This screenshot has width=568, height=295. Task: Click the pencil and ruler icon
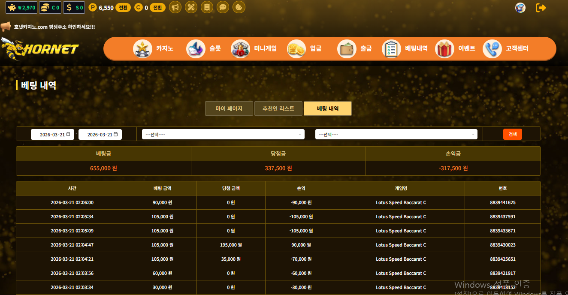[191, 7]
